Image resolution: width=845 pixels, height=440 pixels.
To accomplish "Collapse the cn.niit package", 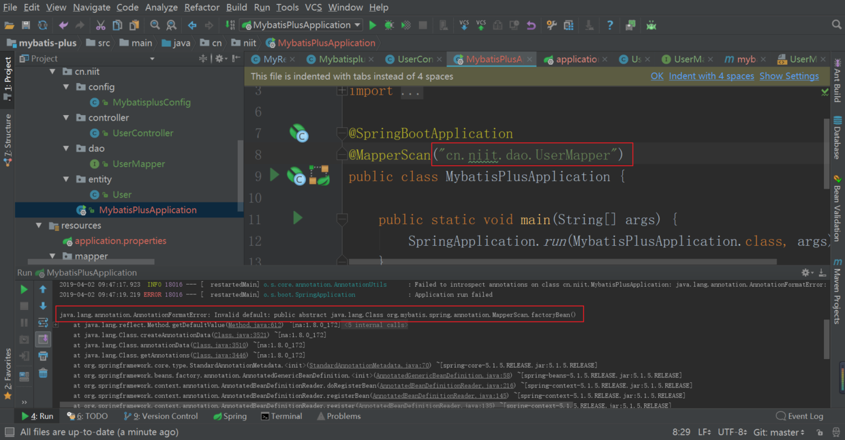I will pyautogui.click(x=52, y=72).
